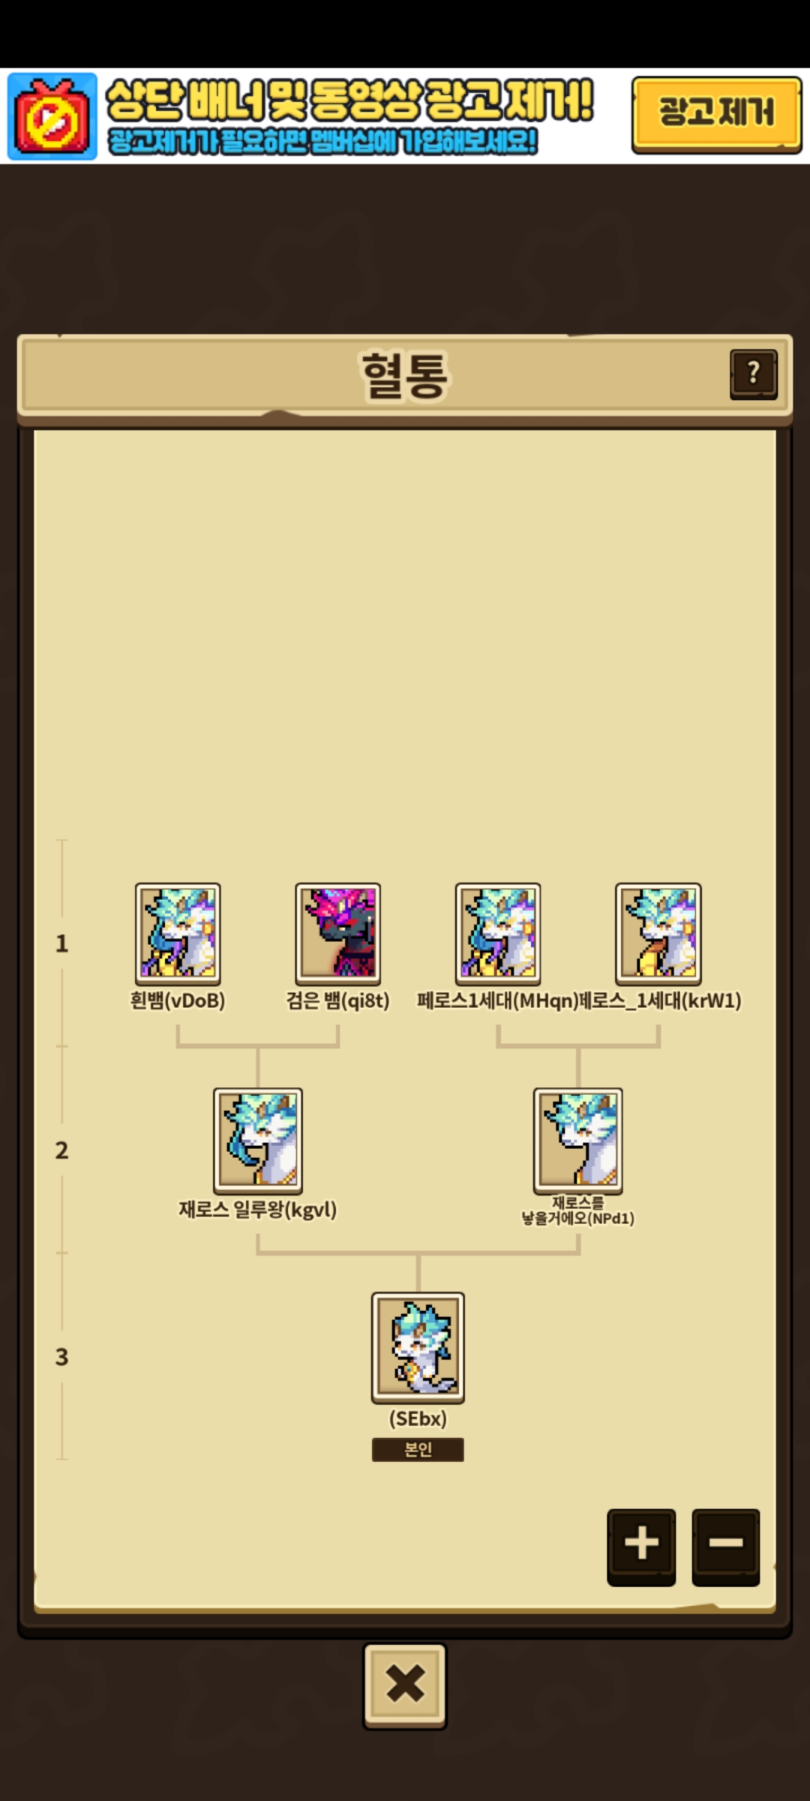Tap the 페로스_1세대(krW1) dragon portrait
Viewport: 810px width, 1801px height.
[x=658, y=934]
